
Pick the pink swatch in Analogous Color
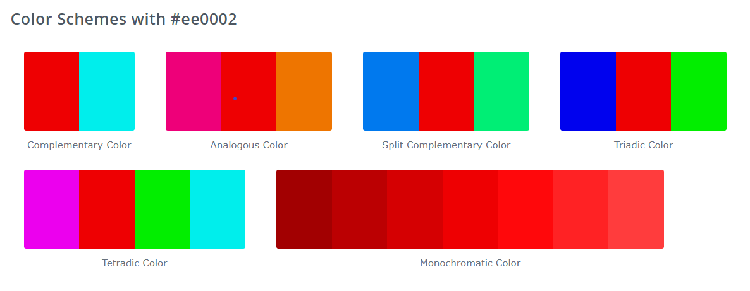194,92
